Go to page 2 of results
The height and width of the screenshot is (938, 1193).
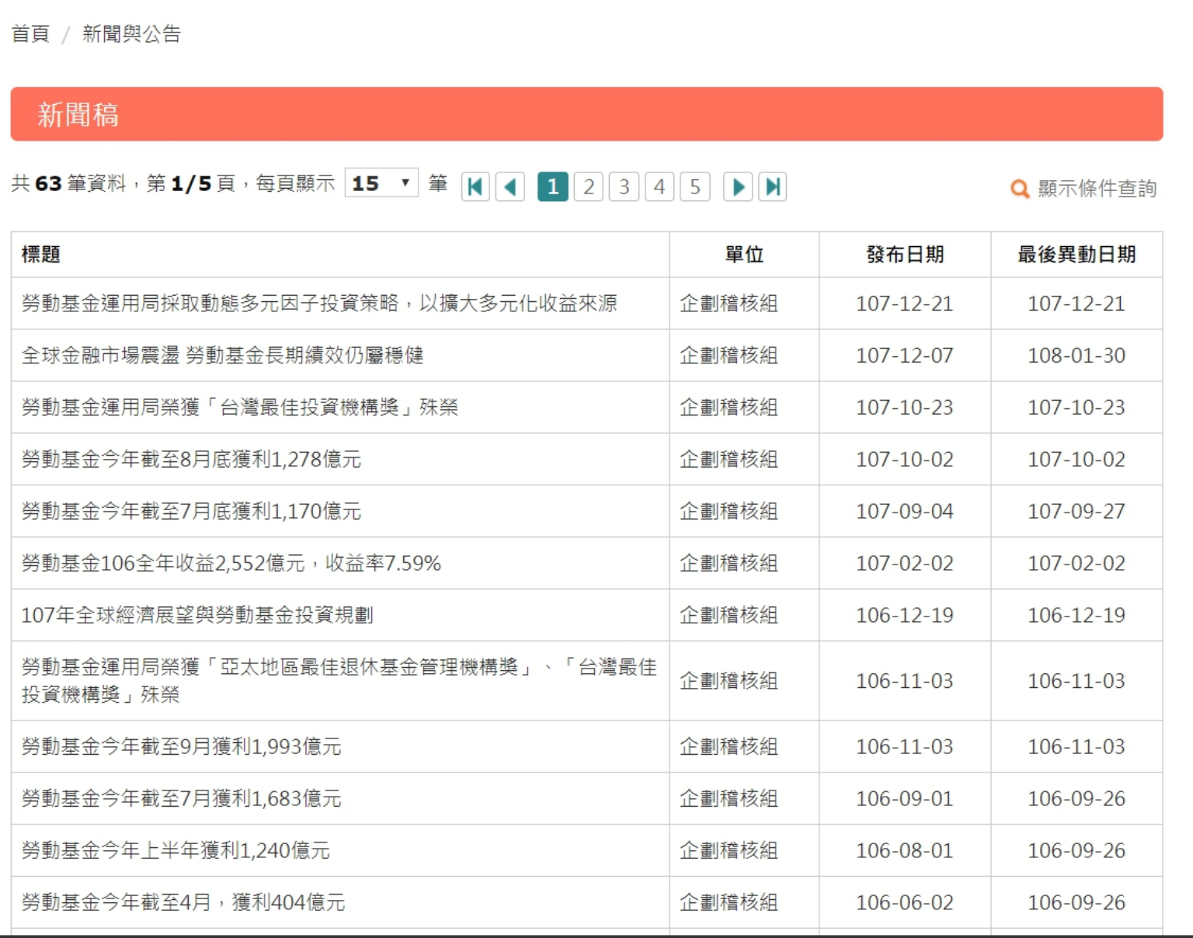coord(589,187)
